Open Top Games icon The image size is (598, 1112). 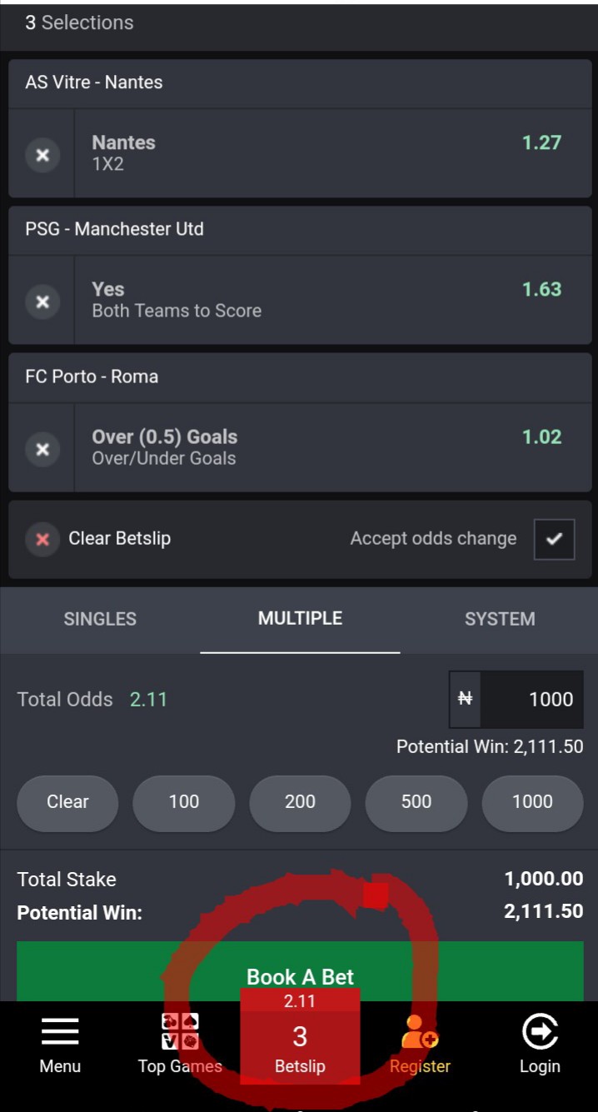[x=180, y=1031]
